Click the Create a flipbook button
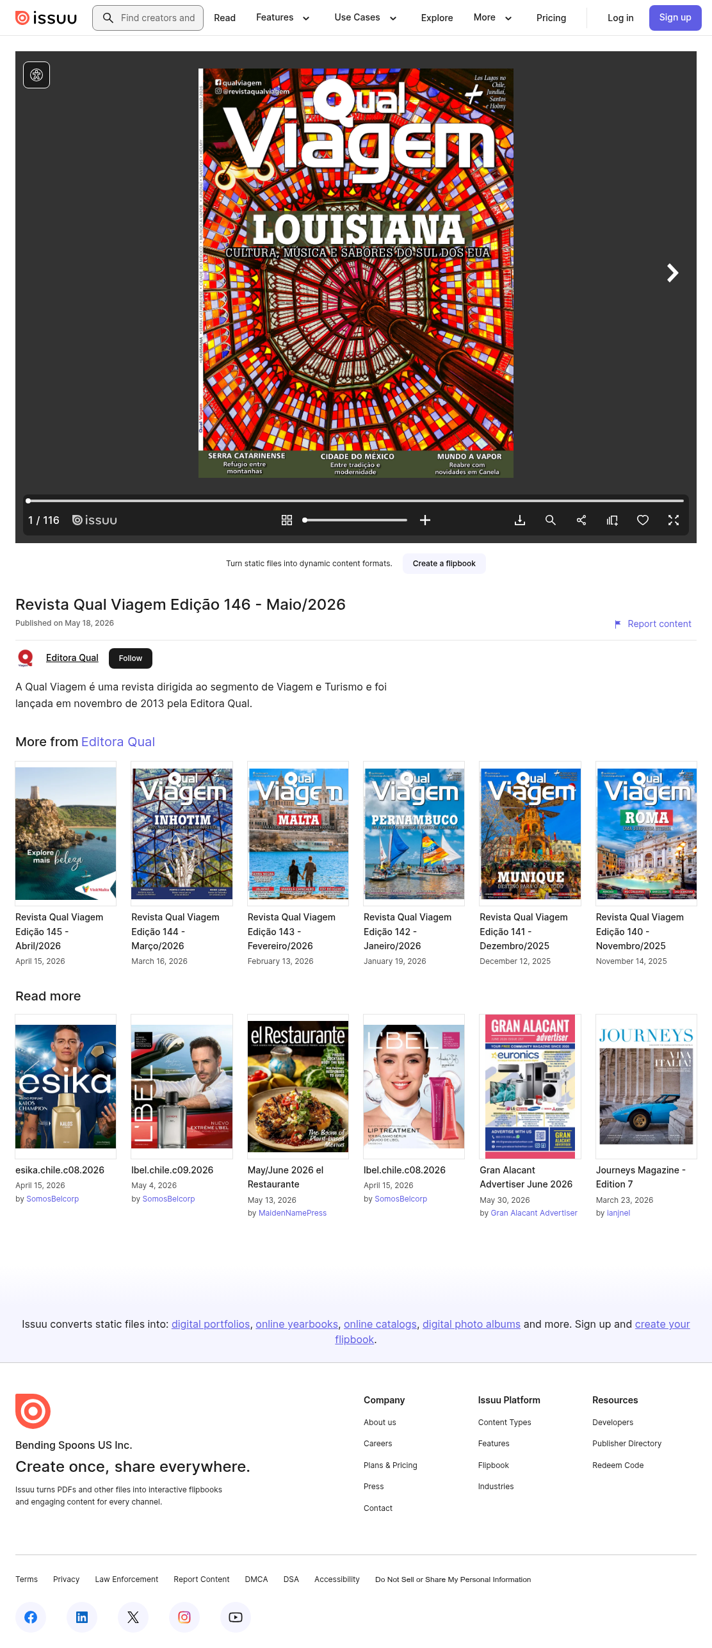712x1648 pixels. coord(444,564)
